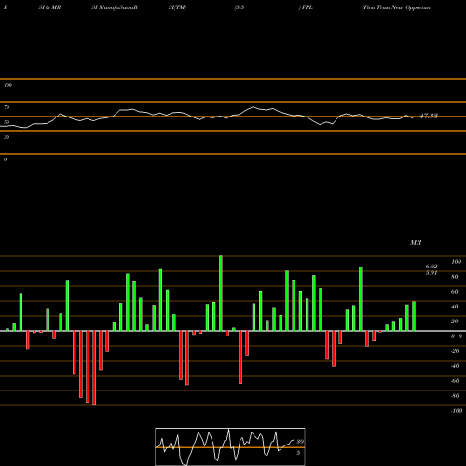
Task: Click MR scale label '-40'
Action: [x=455, y=366]
